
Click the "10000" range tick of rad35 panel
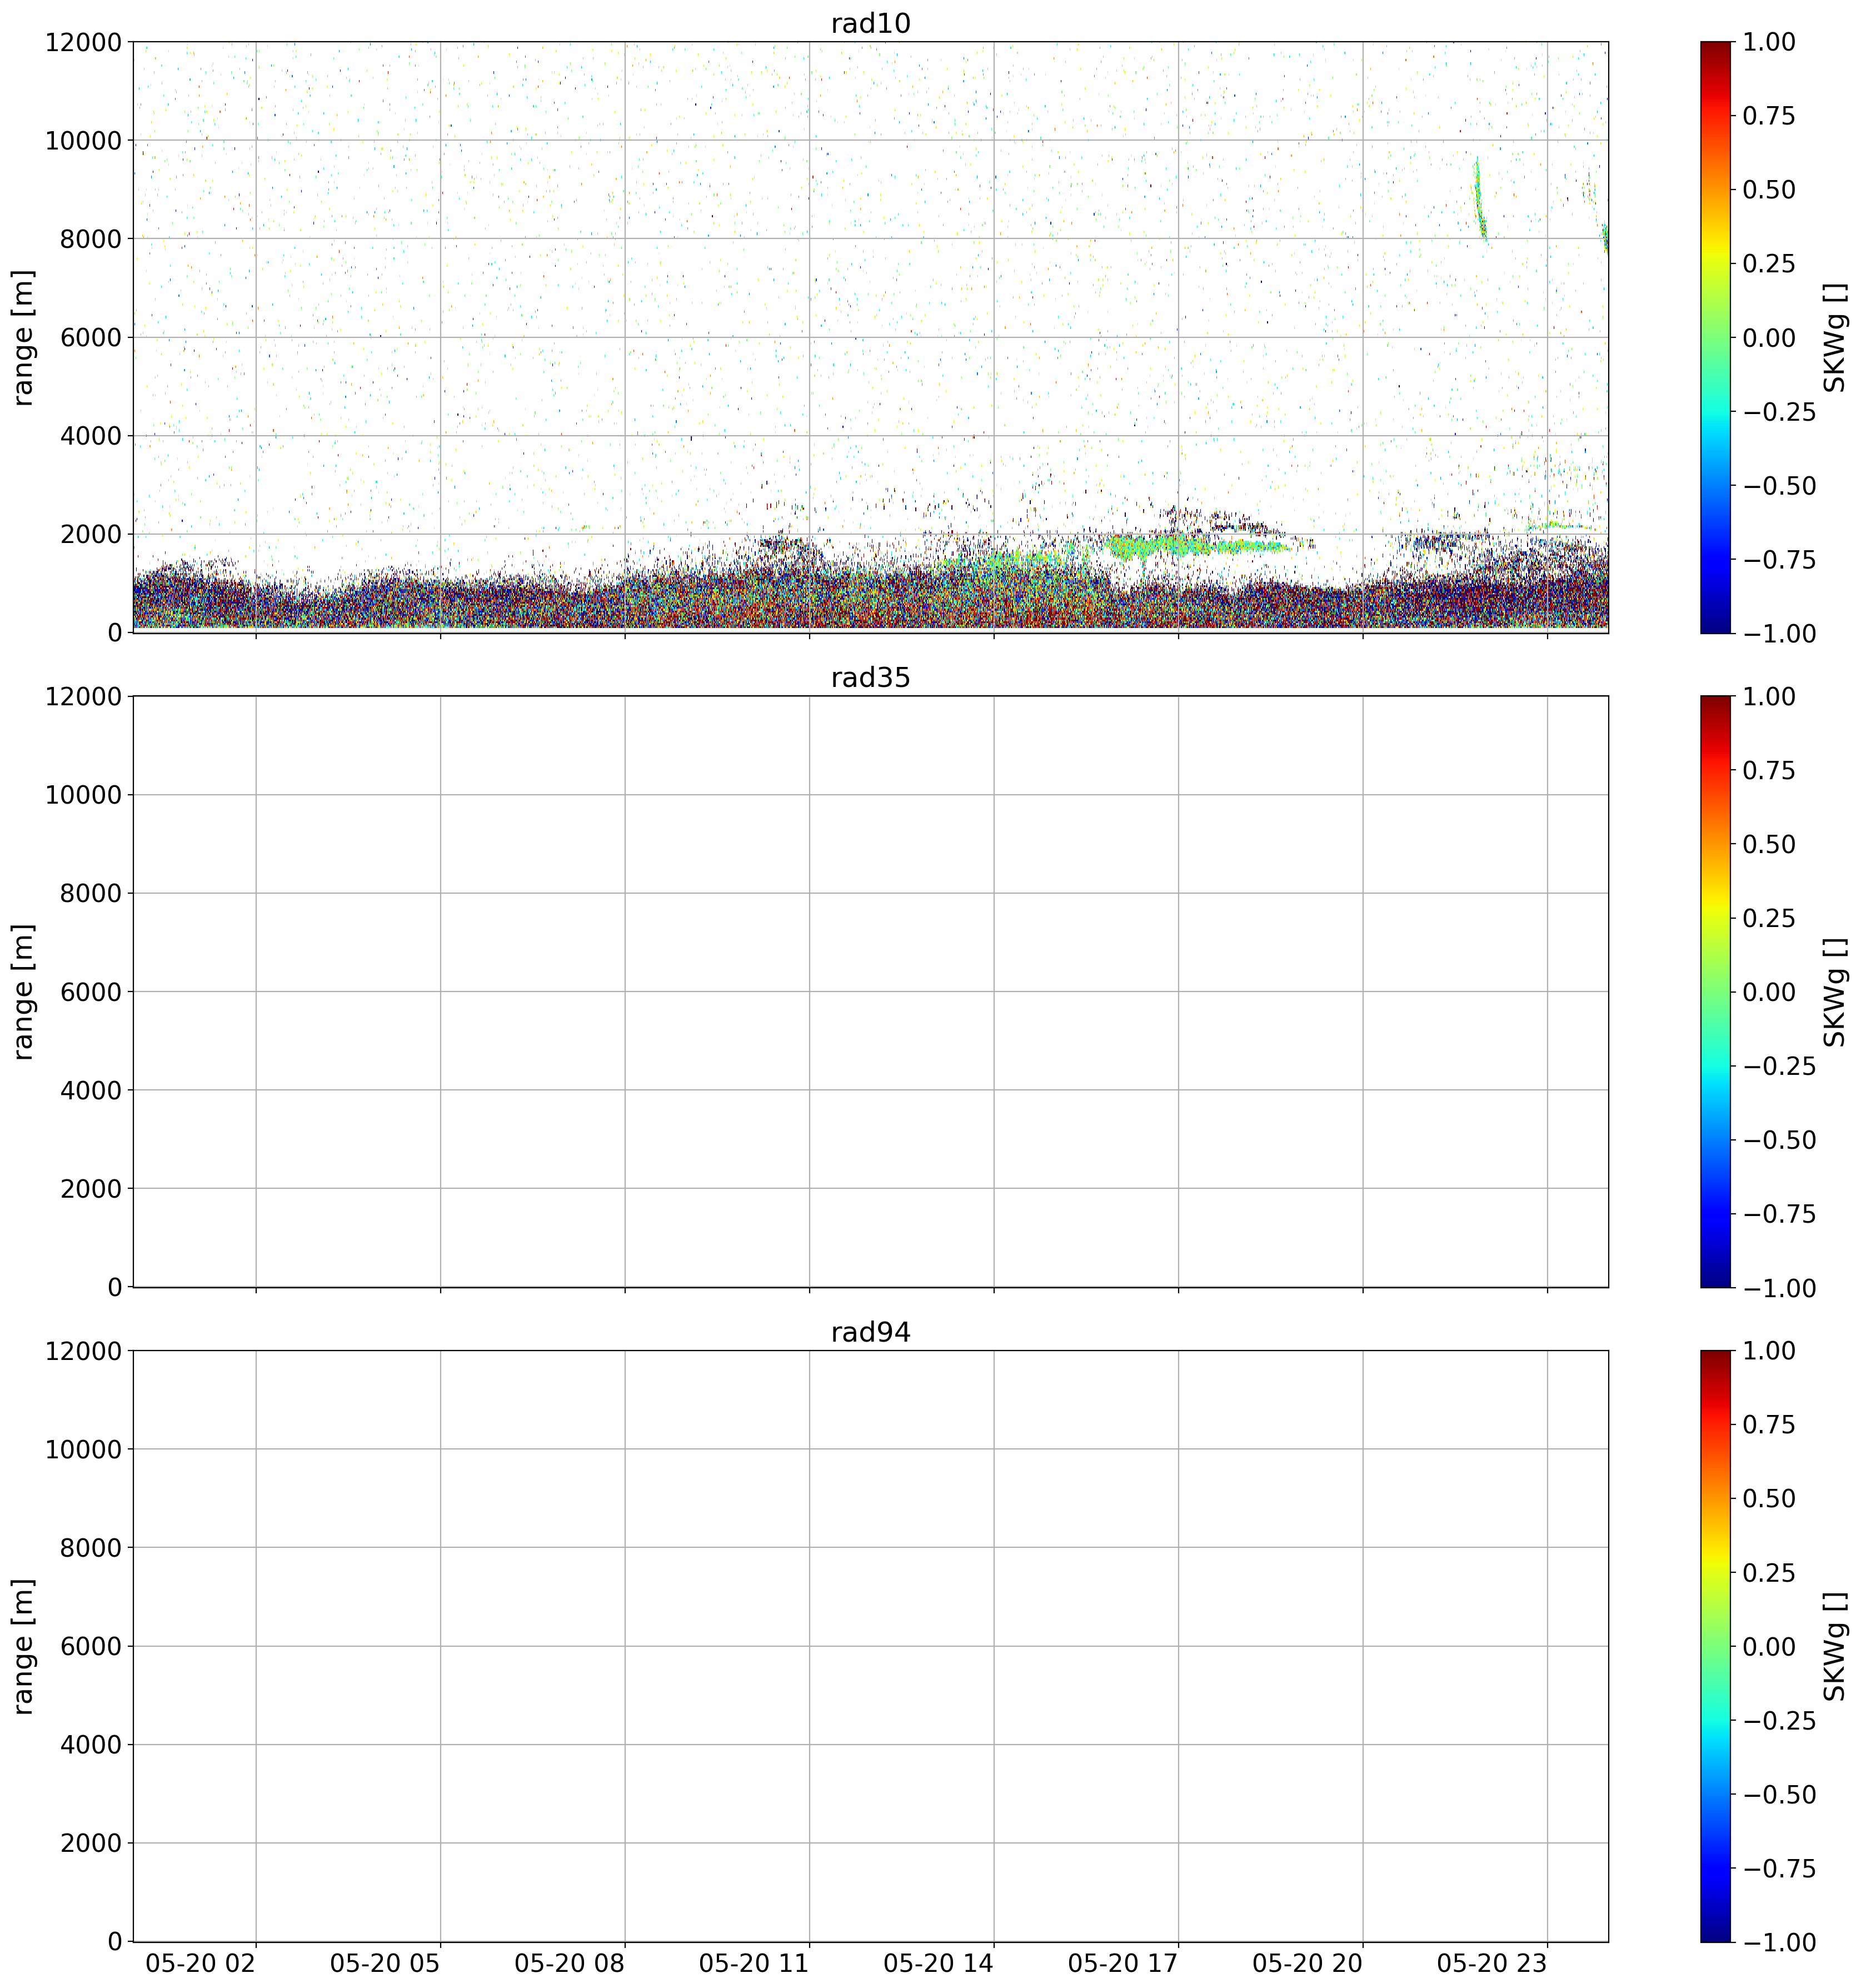tap(83, 795)
